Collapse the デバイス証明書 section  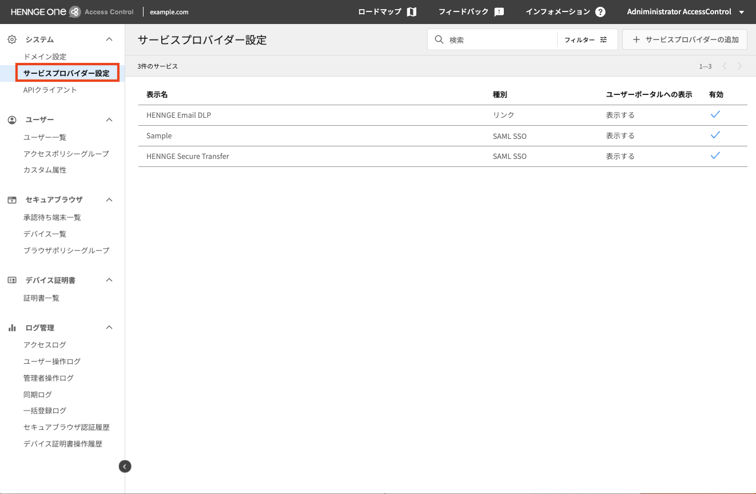(110, 280)
